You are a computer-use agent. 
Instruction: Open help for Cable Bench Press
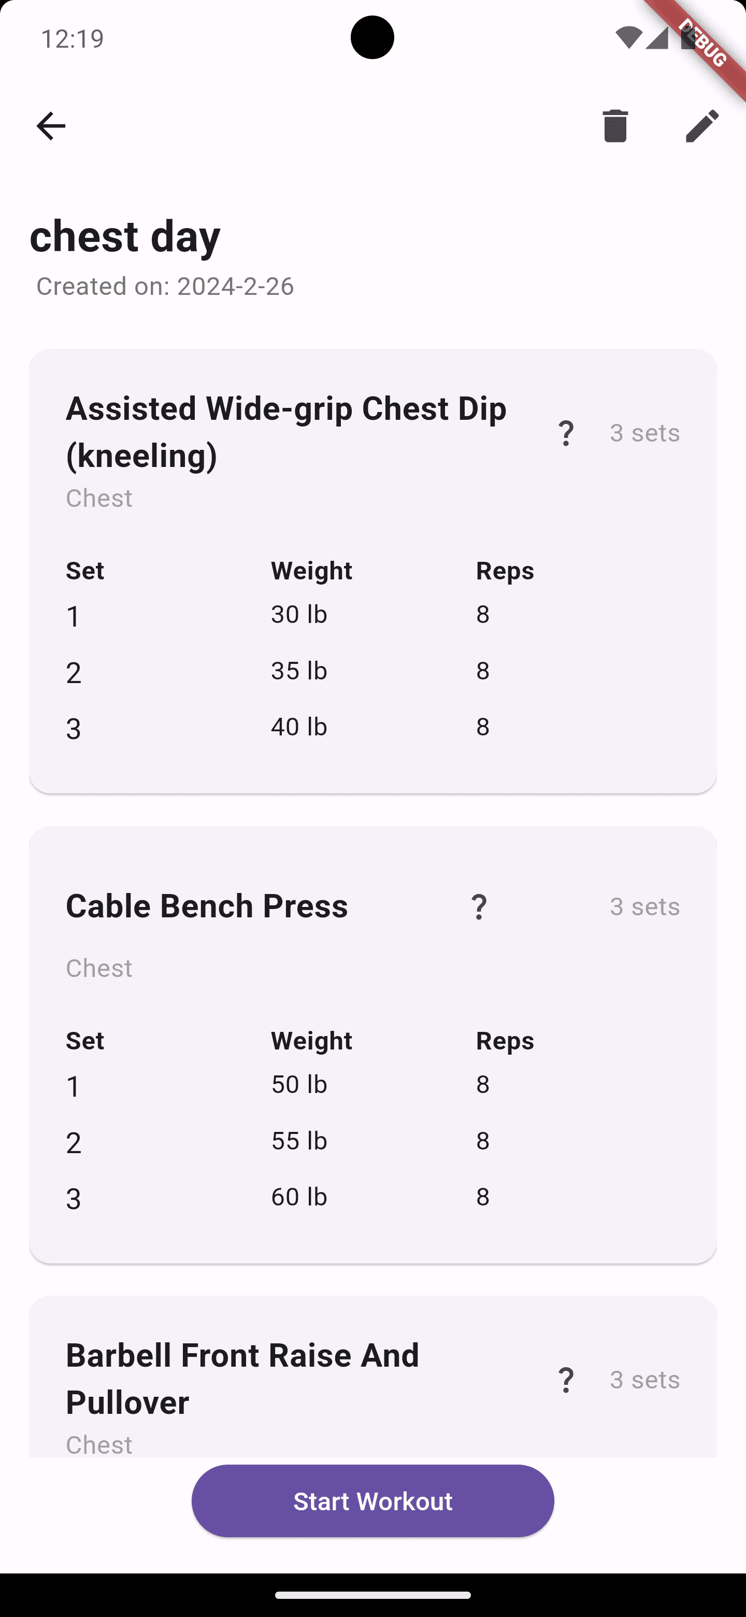(x=479, y=906)
